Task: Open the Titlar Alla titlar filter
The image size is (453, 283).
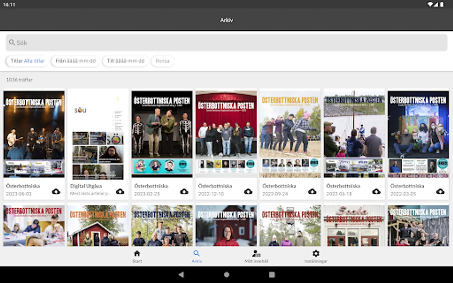Action: pos(27,61)
